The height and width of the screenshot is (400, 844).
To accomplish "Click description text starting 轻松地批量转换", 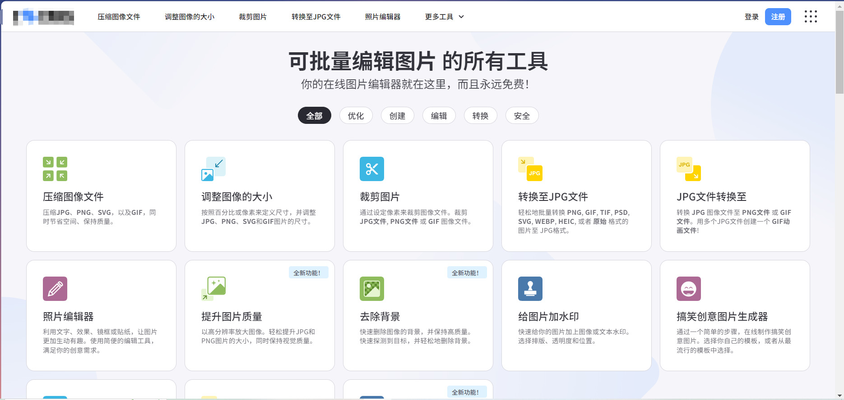I will [574, 222].
